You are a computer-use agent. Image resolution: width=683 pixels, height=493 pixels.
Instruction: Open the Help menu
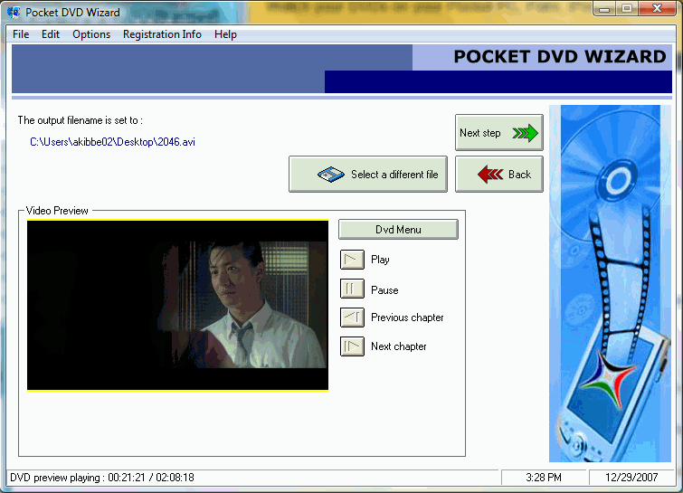tap(225, 34)
